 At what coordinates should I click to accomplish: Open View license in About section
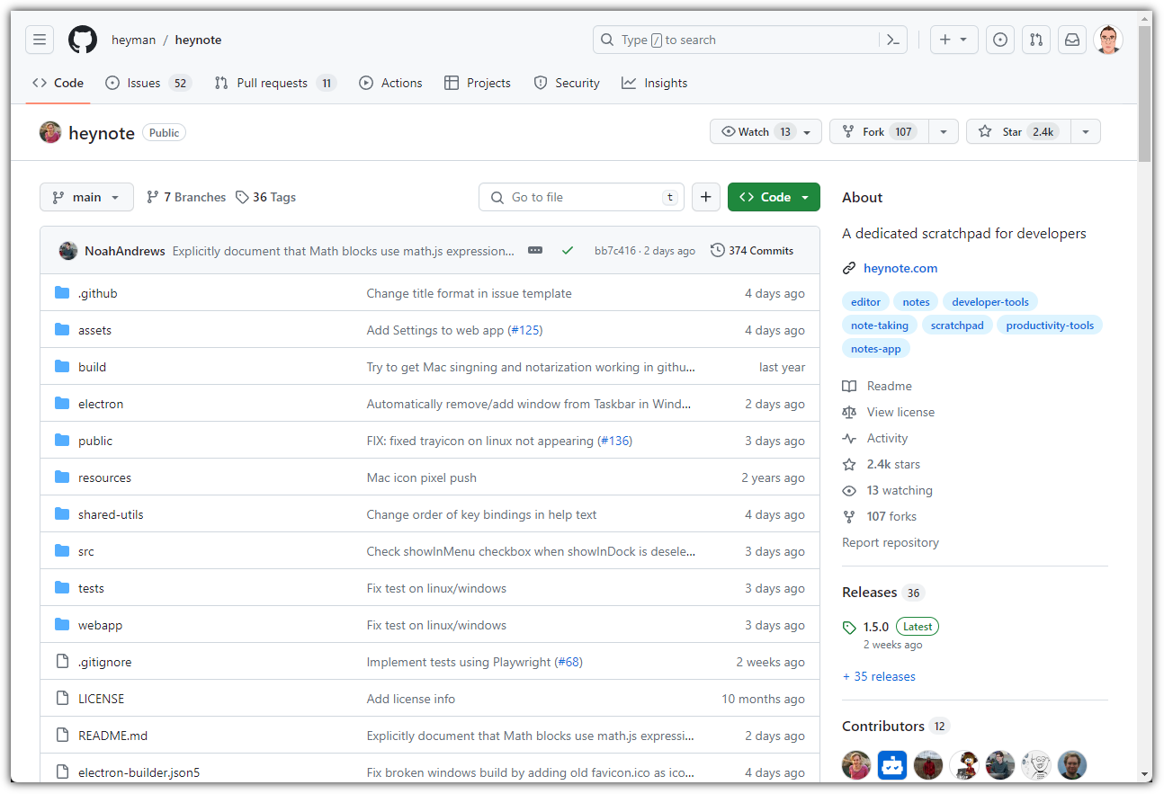[x=889, y=412]
